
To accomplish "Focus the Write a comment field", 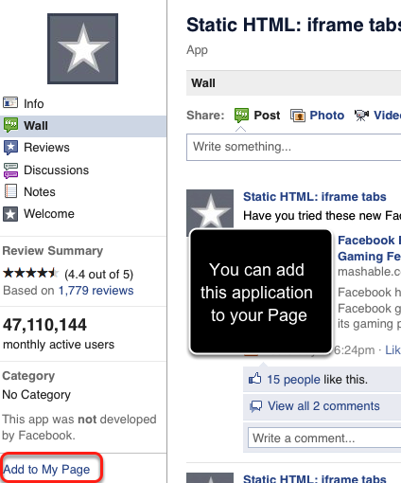I will pyautogui.click(x=324, y=438).
